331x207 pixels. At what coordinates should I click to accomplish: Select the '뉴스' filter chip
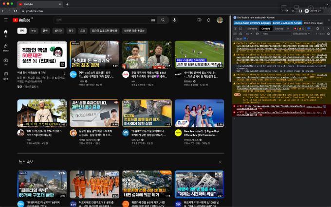(x=34, y=31)
